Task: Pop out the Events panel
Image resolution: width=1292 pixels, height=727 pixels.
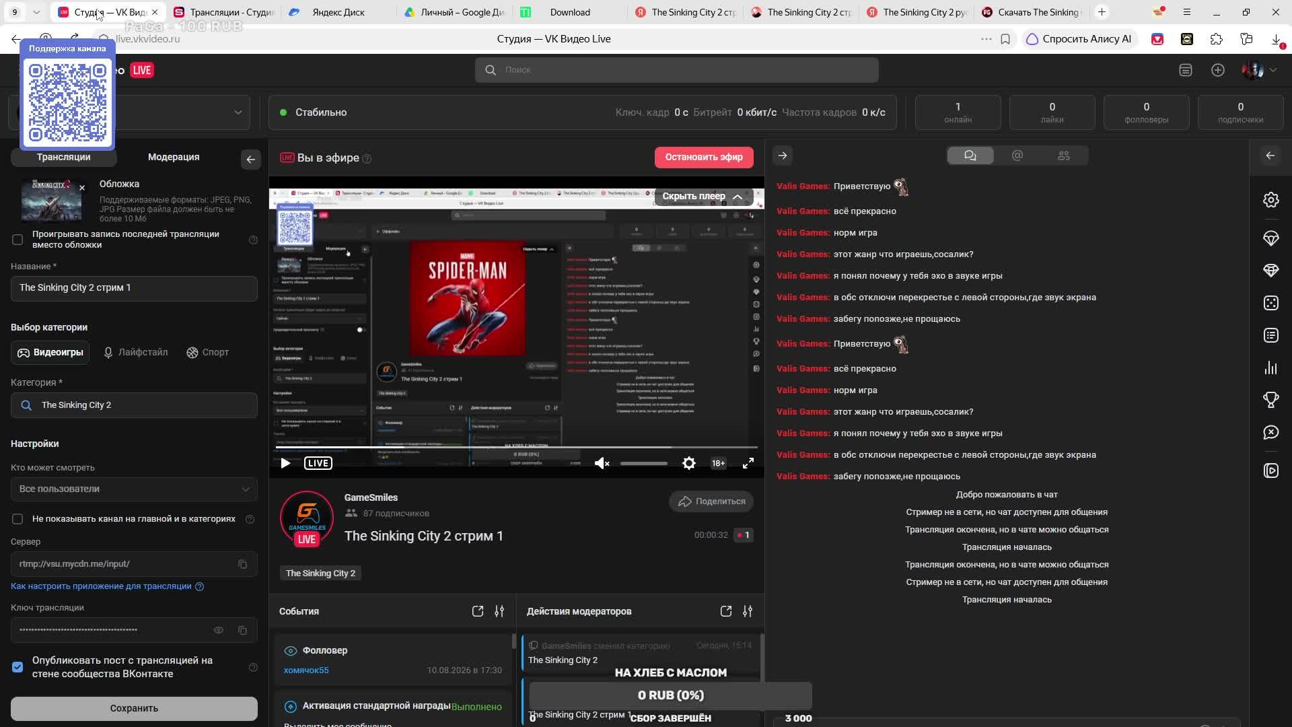Action: coord(477,611)
